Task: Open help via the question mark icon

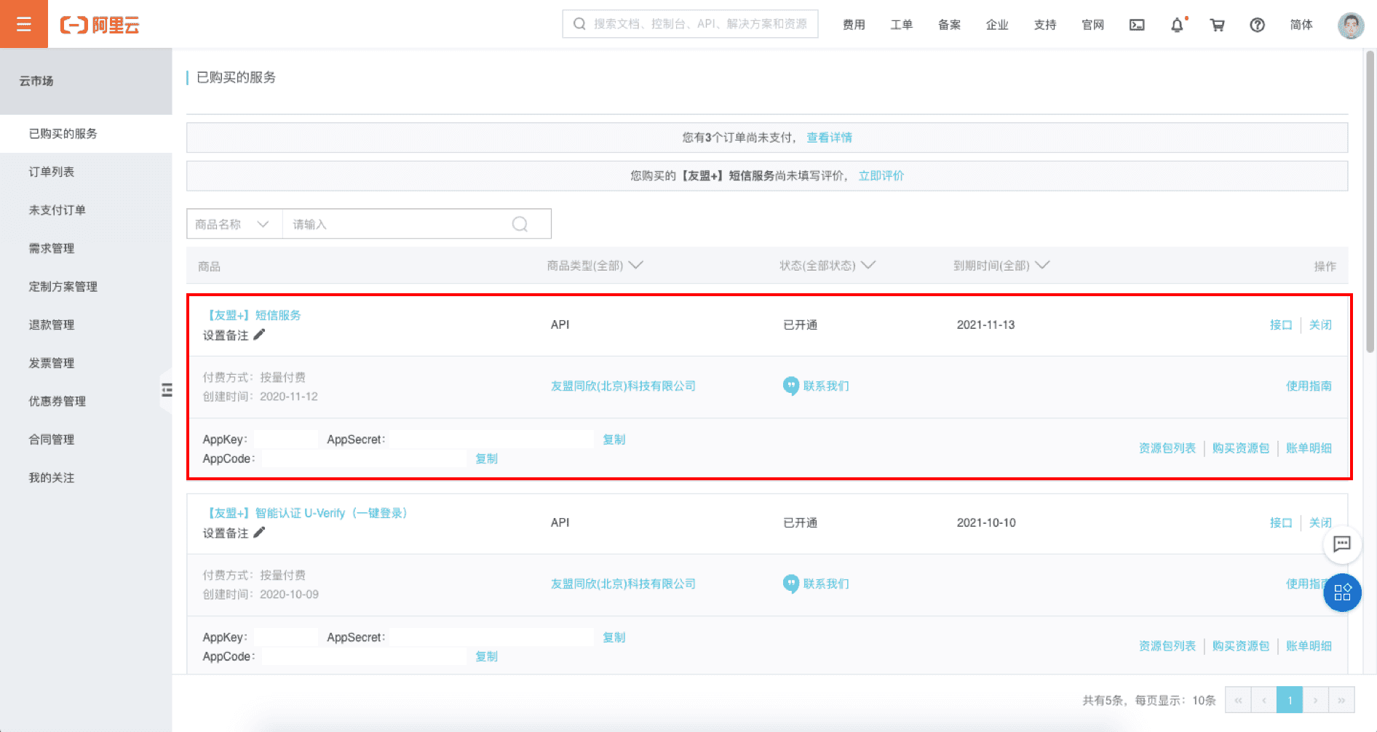Action: coord(1257,25)
